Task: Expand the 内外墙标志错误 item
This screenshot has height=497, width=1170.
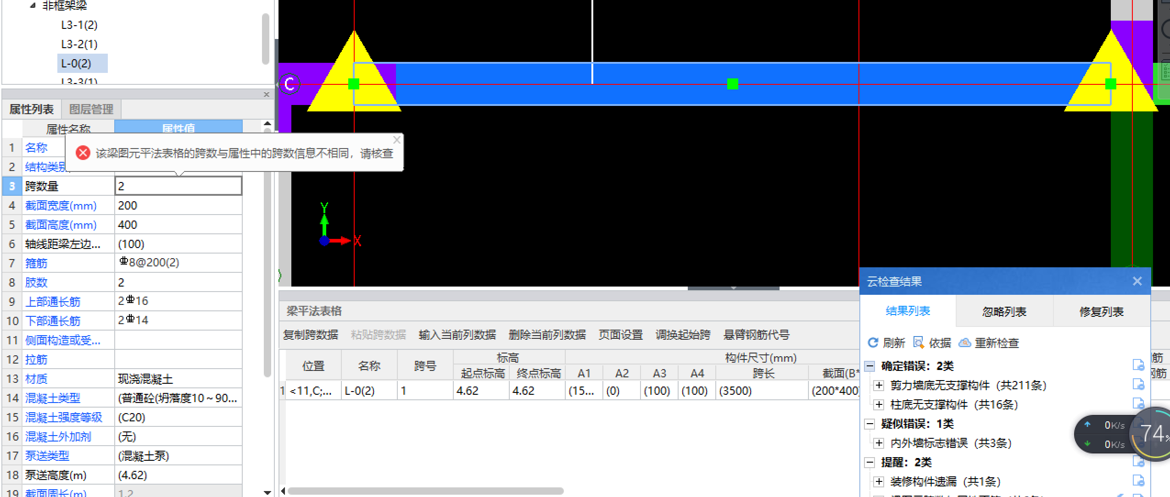Action: (879, 443)
